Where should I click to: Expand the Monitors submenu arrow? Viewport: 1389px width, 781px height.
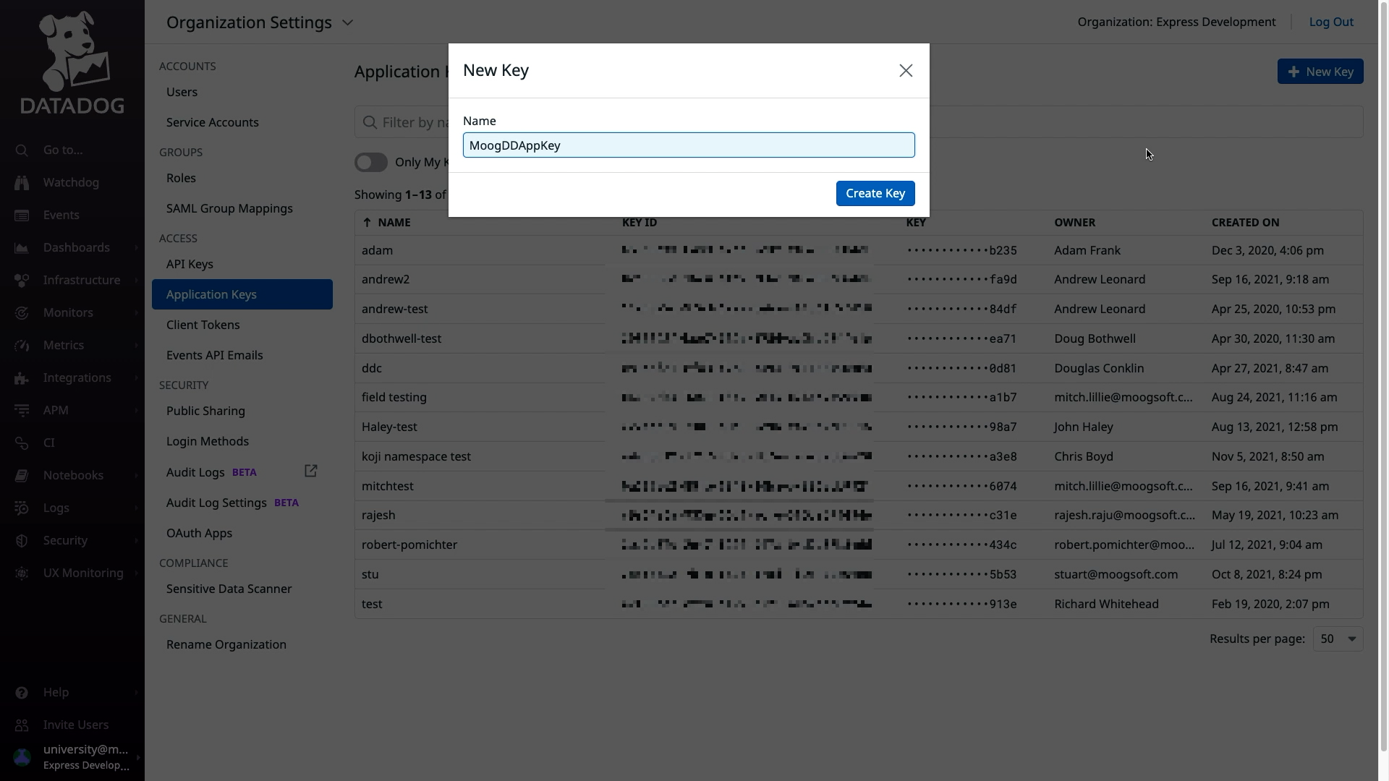click(x=136, y=313)
